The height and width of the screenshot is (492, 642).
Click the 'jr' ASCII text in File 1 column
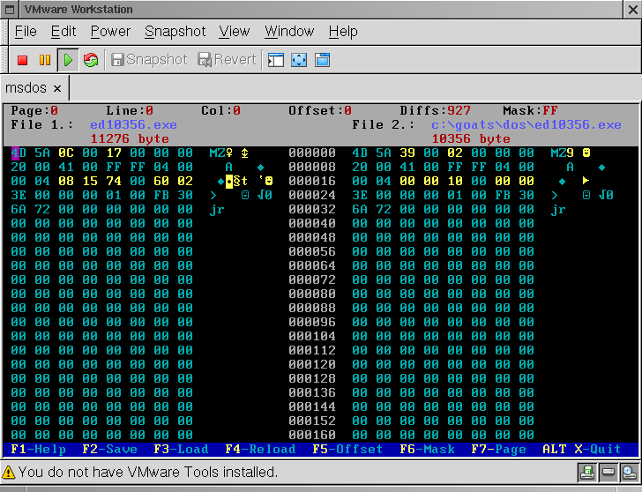pyautogui.click(x=217, y=210)
